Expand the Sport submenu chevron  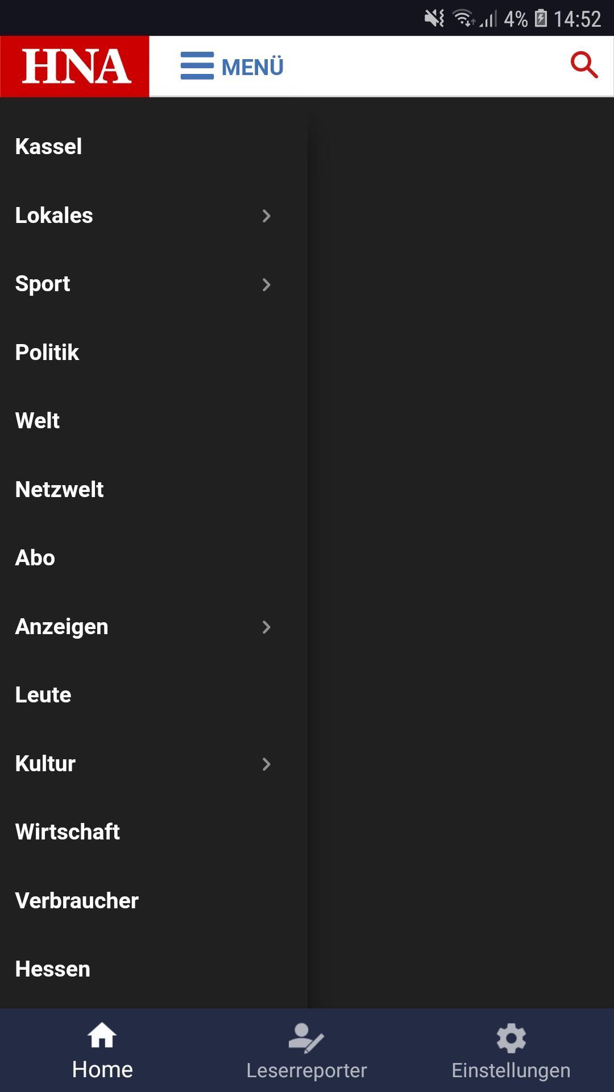(x=266, y=284)
